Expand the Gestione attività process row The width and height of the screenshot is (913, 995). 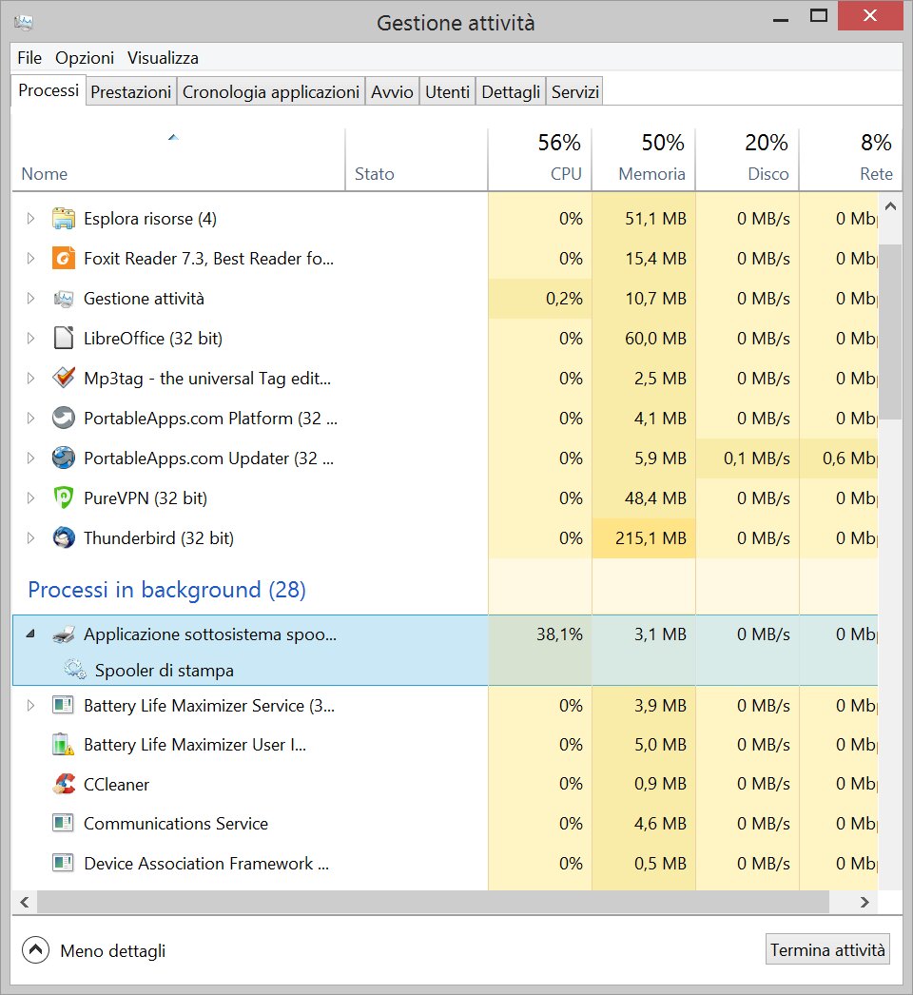pyautogui.click(x=30, y=299)
